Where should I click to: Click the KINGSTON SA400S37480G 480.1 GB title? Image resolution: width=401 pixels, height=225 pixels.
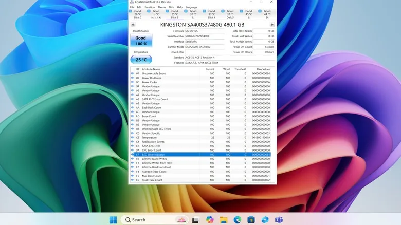(202, 25)
